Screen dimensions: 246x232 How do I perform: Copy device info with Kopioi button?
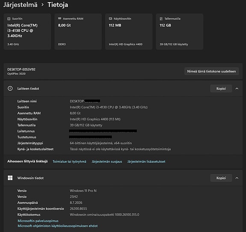(x=221, y=88)
